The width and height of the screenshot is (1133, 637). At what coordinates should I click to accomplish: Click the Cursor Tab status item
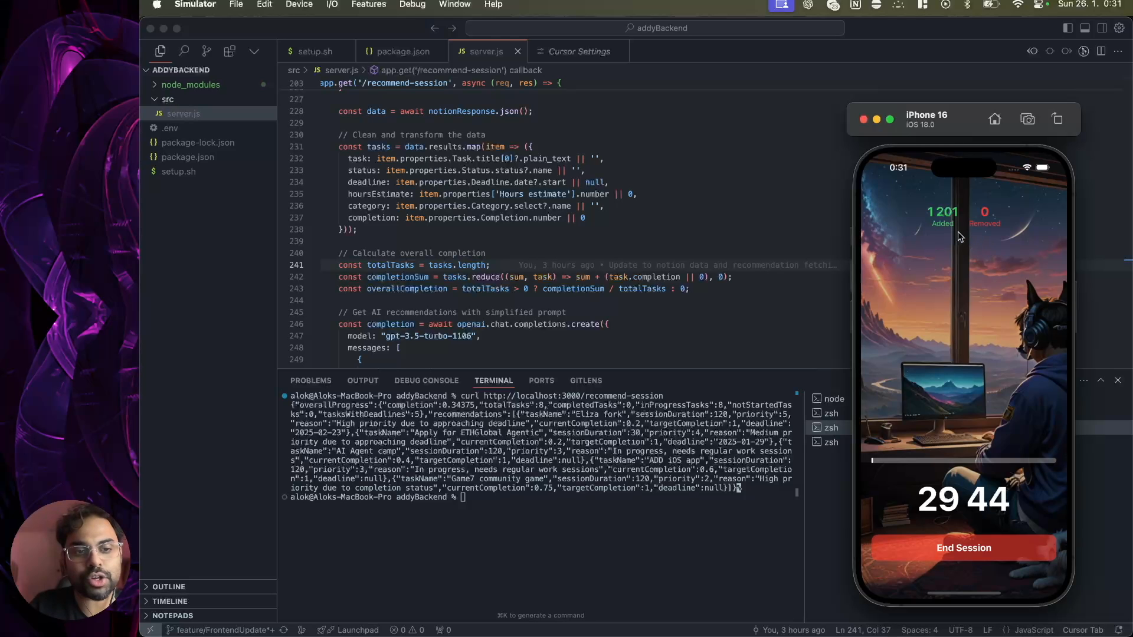click(1083, 630)
